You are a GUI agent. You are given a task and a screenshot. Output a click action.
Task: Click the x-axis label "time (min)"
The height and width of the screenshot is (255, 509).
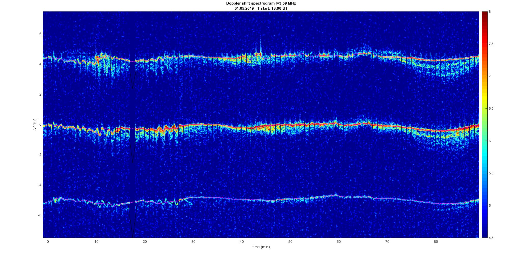261,247
